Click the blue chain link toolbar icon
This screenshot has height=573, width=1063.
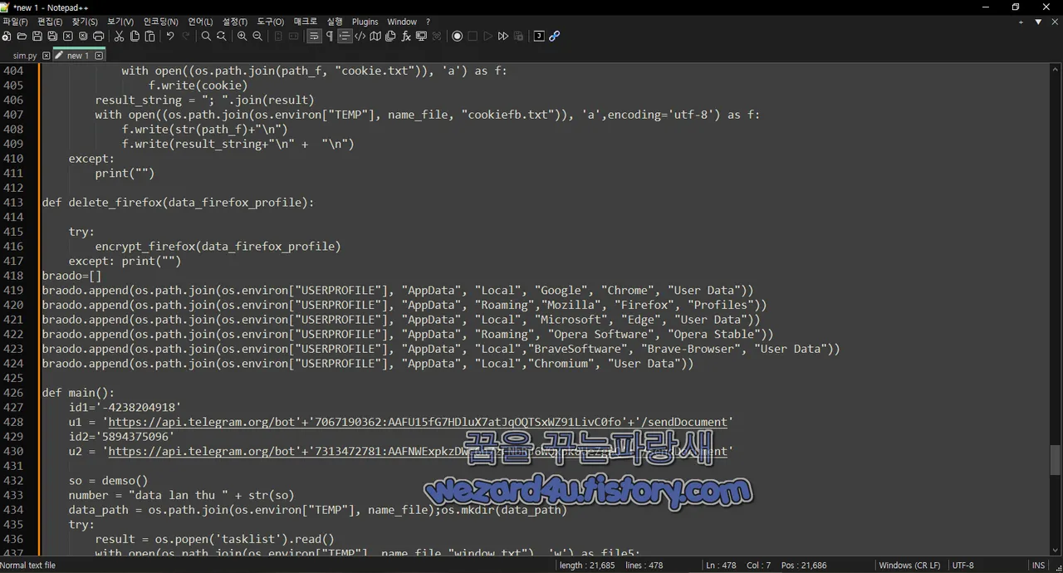coord(554,37)
